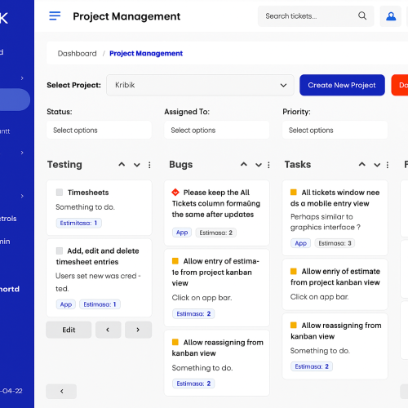Image resolution: width=408 pixels, height=408 pixels.
Task: Go to the Dashboard breadcrumb
Action: (78, 53)
